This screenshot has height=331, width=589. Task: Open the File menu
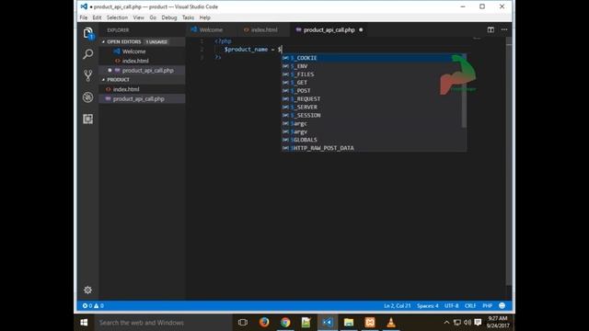84,17
